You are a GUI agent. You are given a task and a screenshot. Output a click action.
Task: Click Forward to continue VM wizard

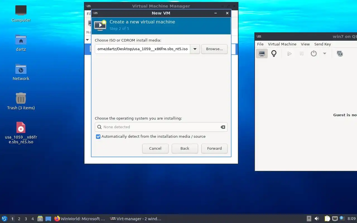[214, 149]
